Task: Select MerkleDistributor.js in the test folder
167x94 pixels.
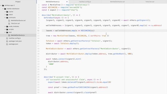Action: (18, 35)
